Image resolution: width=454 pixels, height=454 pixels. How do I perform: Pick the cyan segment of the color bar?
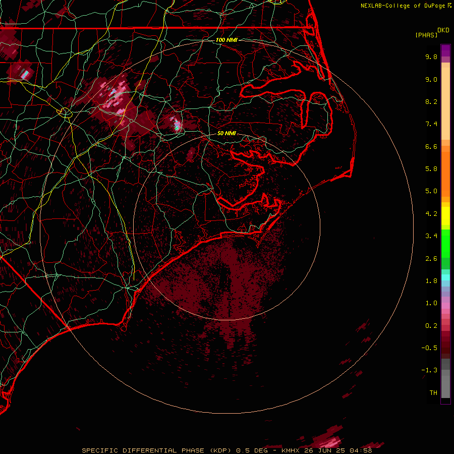(x=445, y=277)
